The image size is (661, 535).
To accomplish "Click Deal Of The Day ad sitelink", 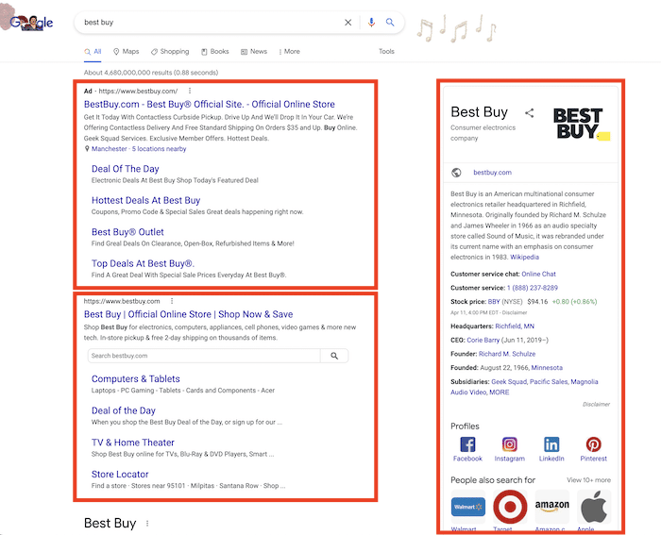I will [x=125, y=169].
